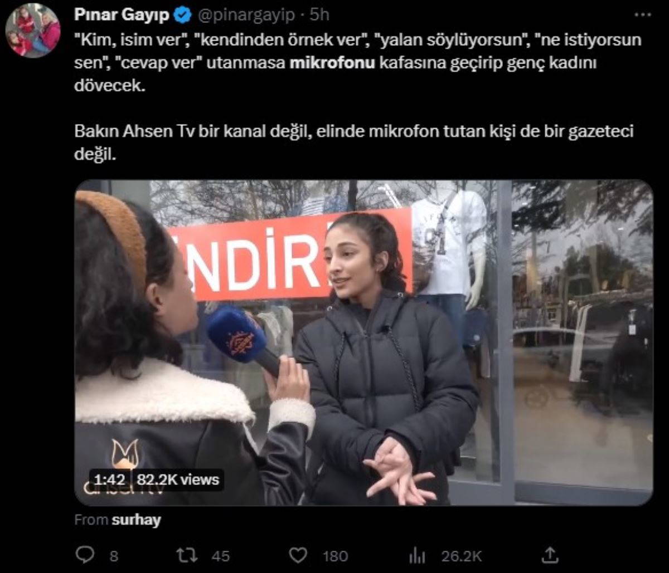Open the view analytics bar chart icon
669x573 pixels.
click(x=417, y=555)
